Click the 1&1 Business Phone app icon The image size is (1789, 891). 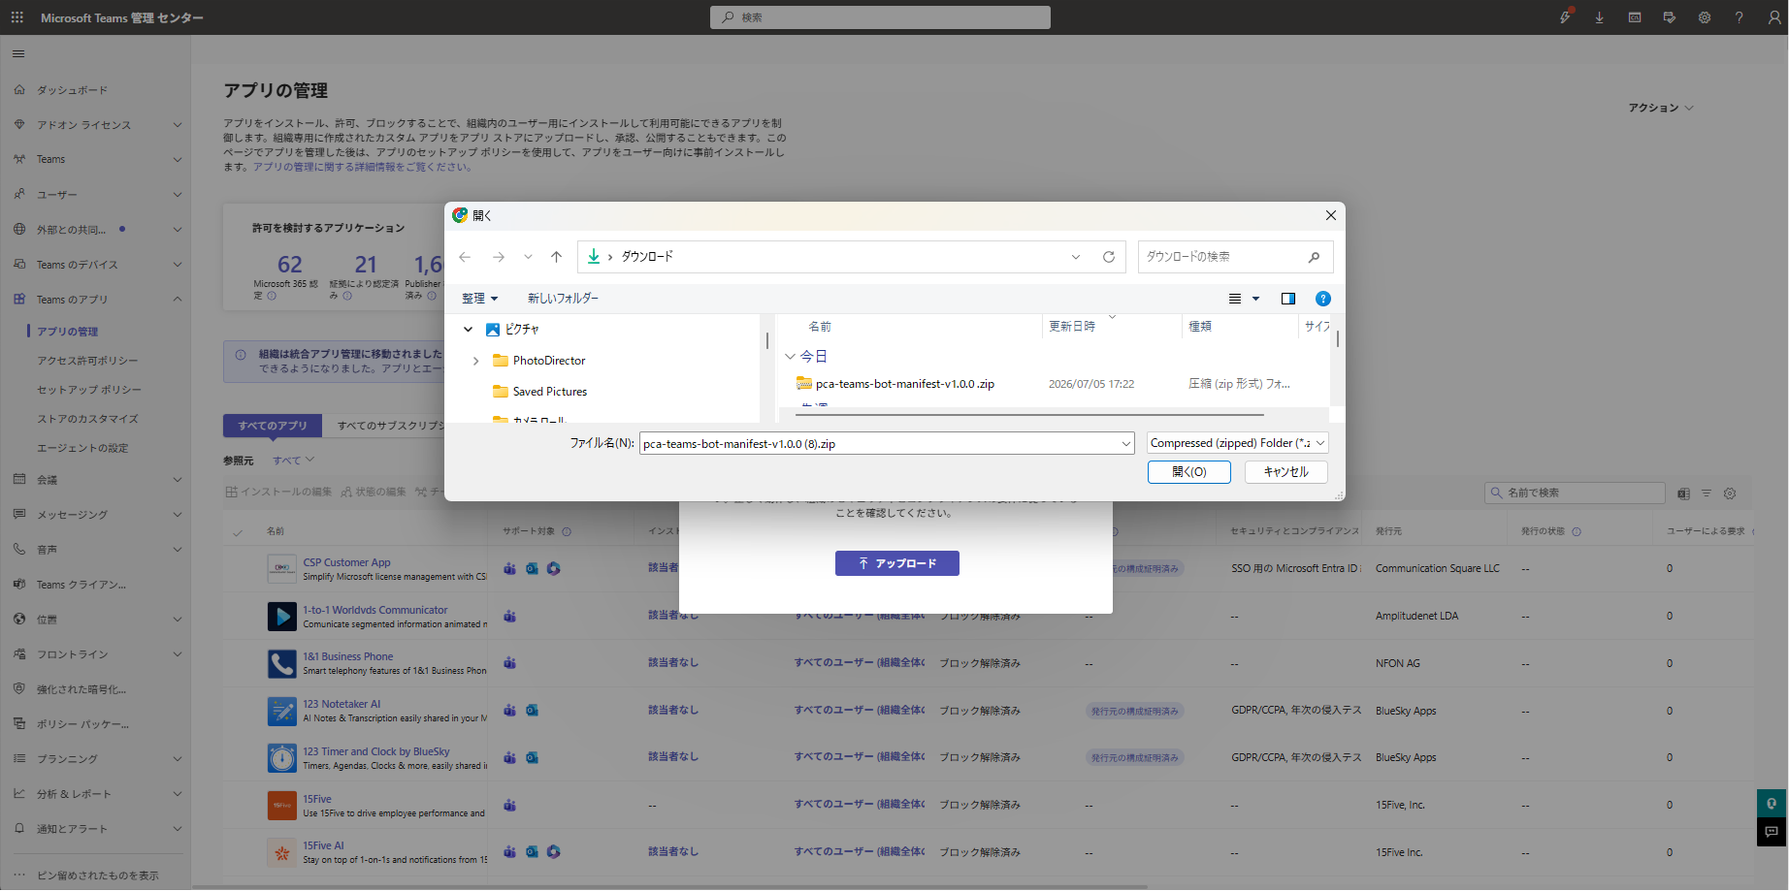282,663
